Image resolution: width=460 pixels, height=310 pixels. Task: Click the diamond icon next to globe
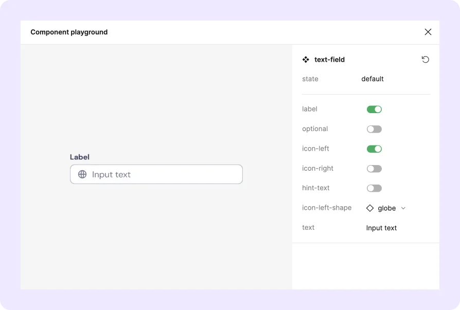[370, 208]
